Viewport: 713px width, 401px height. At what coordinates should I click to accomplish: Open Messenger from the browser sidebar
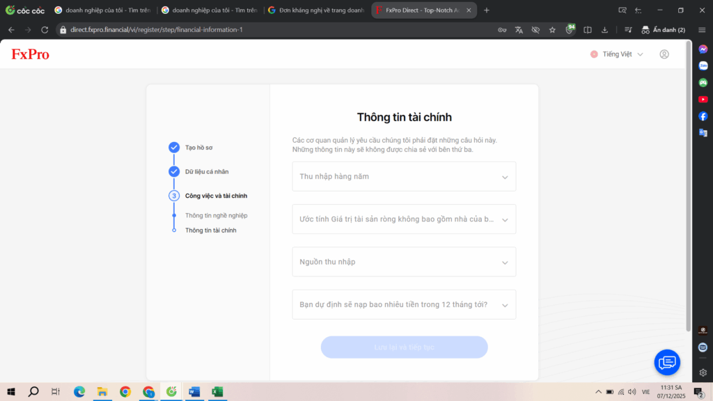703,49
